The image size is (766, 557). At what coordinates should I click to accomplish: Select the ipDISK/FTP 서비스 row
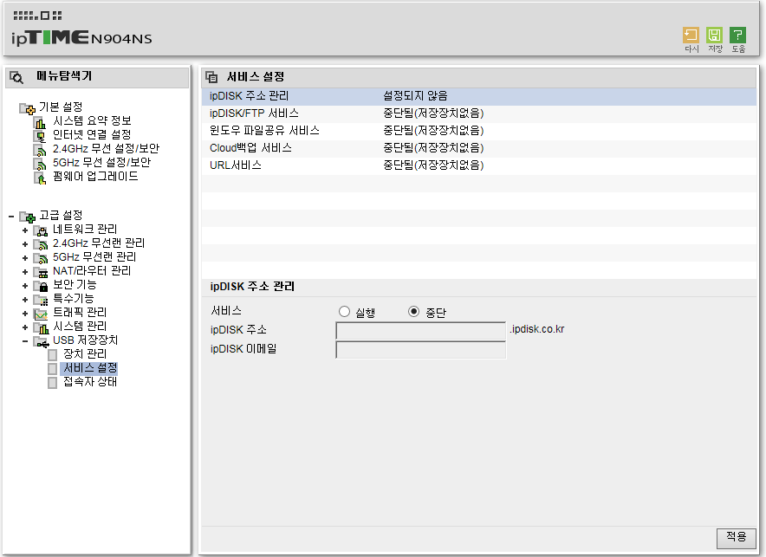tap(479, 113)
